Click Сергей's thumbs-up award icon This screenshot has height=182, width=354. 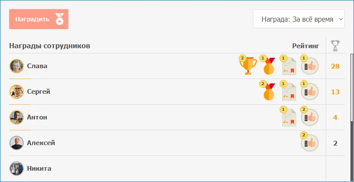[310, 92]
